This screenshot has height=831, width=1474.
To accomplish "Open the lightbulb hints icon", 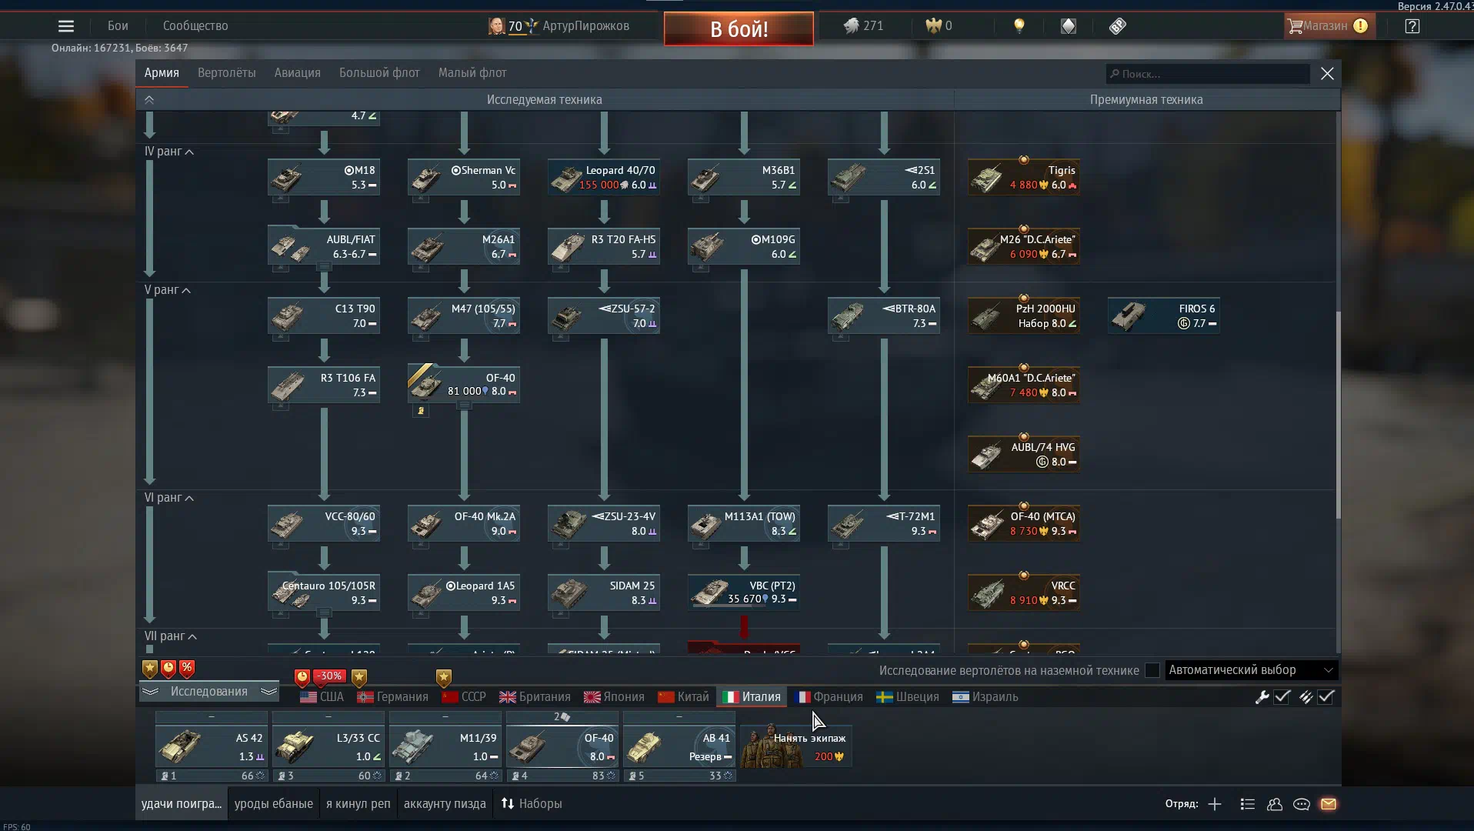I will click(x=1019, y=26).
